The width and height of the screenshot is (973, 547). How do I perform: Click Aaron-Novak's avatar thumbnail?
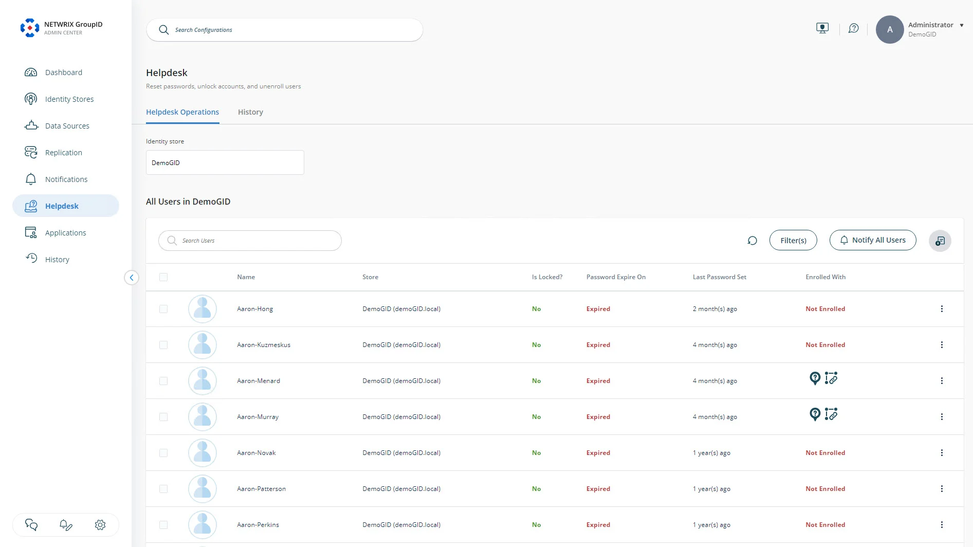point(203,453)
